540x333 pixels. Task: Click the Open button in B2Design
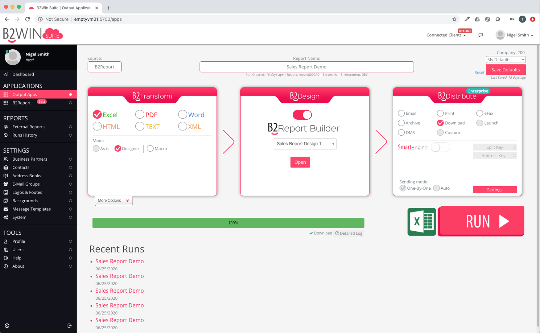[x=300, y=162]
